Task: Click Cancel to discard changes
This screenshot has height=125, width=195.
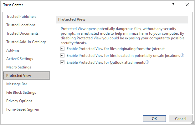Action: pyautogui.click(x=181, y=119)
